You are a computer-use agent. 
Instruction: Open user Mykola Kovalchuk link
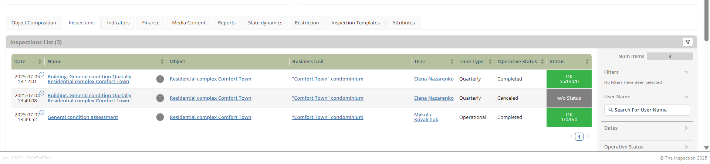426,117
